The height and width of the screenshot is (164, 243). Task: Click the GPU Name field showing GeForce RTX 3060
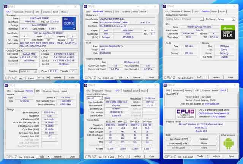199,27
